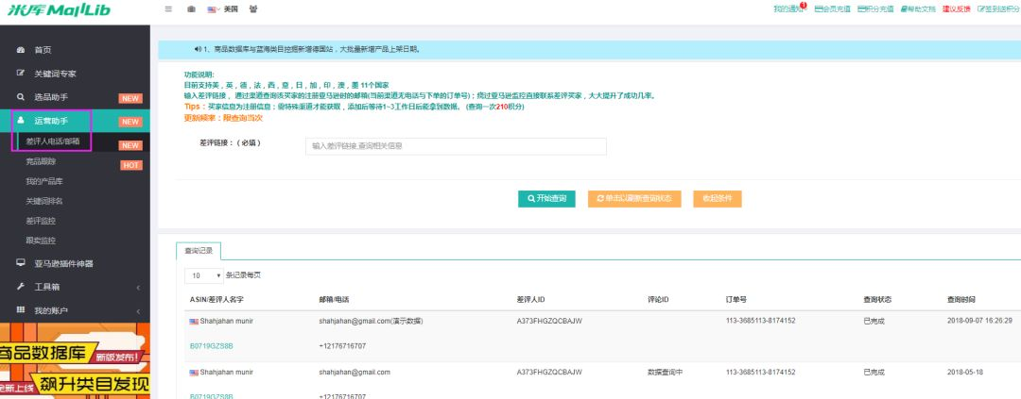Open ASIN B0719GZS8B link in first row
The image size is (1021, 399).
point(211,346)
